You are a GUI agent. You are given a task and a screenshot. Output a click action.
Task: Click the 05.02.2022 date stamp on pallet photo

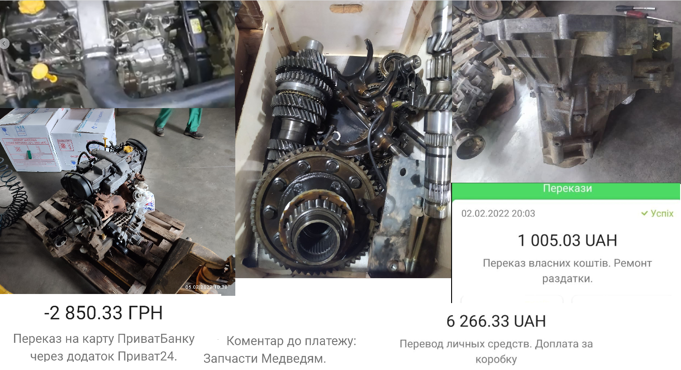coord(196,287)
